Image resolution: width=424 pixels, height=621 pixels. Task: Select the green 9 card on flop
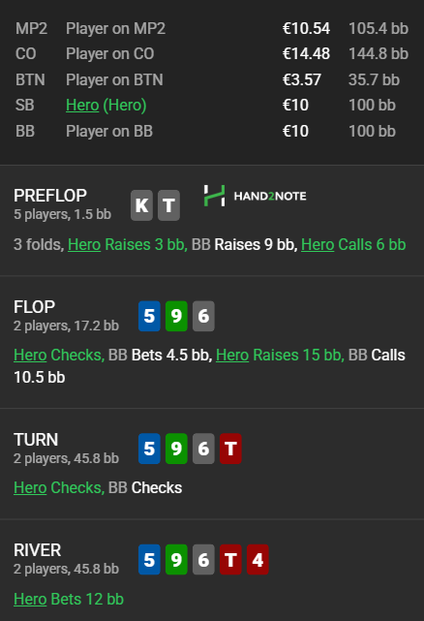click(x=176, y=316)
